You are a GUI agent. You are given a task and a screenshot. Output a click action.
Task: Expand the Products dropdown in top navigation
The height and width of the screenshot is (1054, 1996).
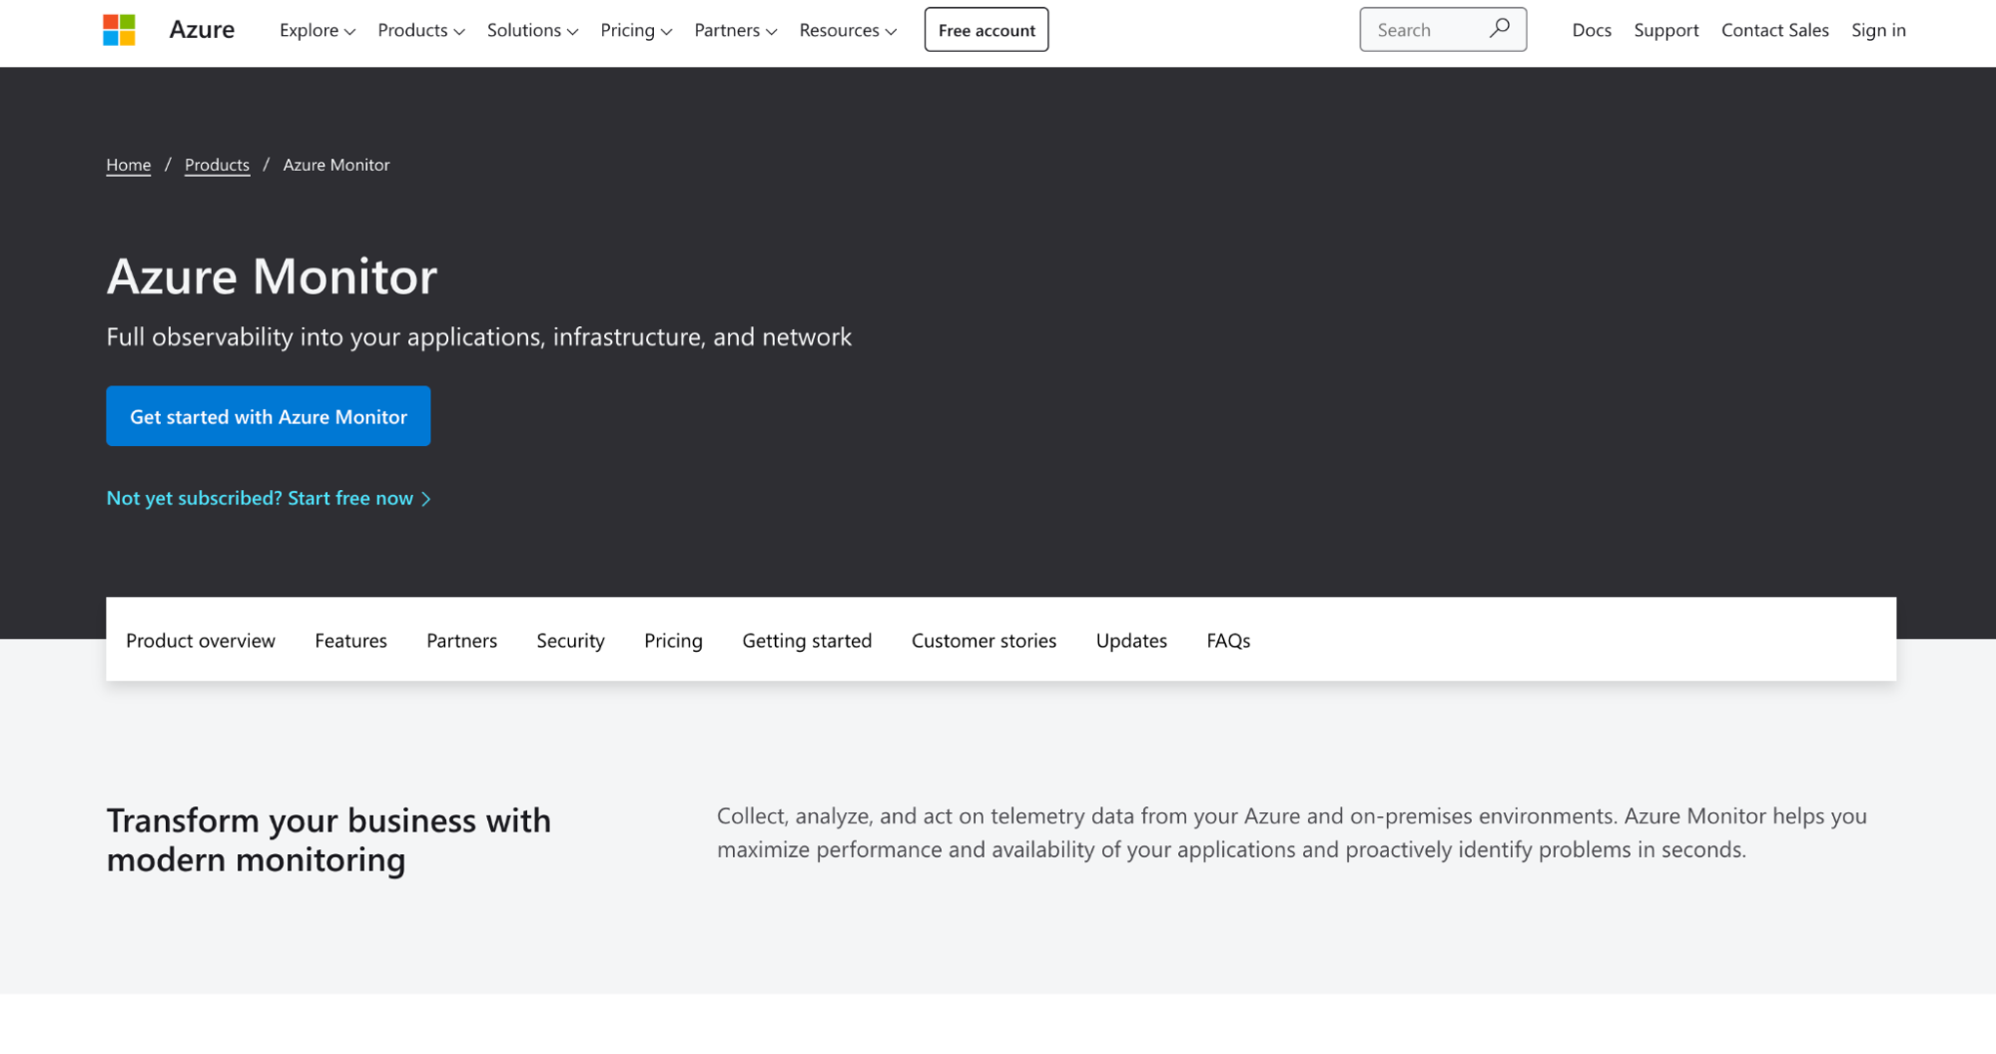click(421, 30)
